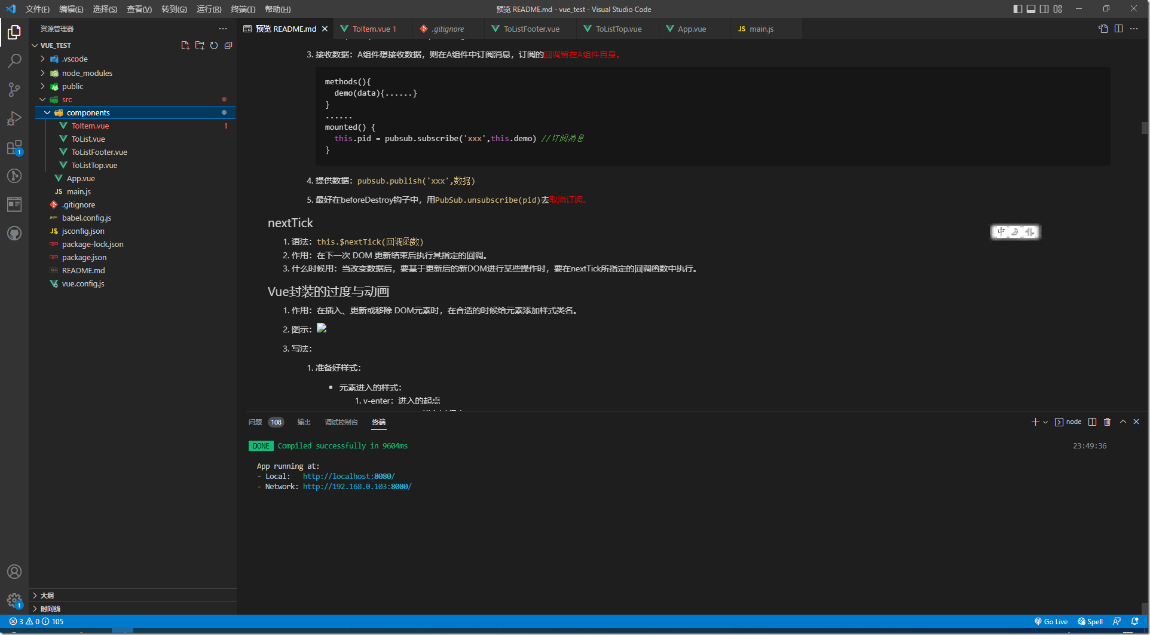Open launch profile dropdown next to new terminal

pos(1045,422)
